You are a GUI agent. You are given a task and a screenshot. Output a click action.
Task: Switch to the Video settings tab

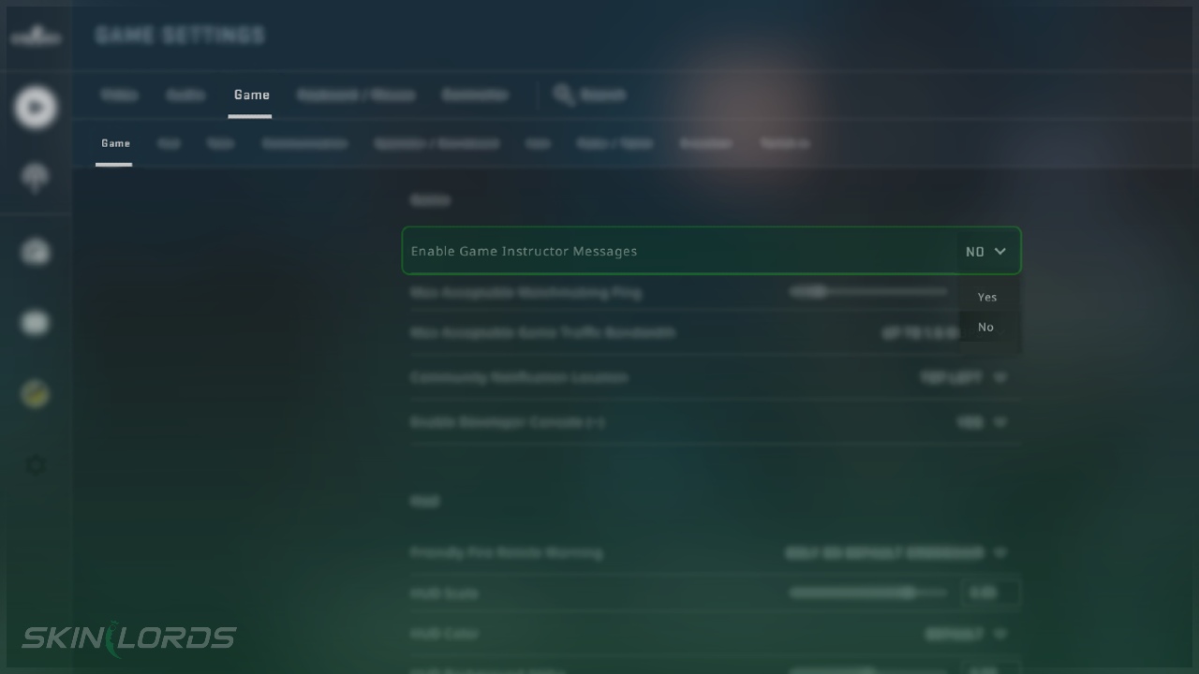coord(119,95)
